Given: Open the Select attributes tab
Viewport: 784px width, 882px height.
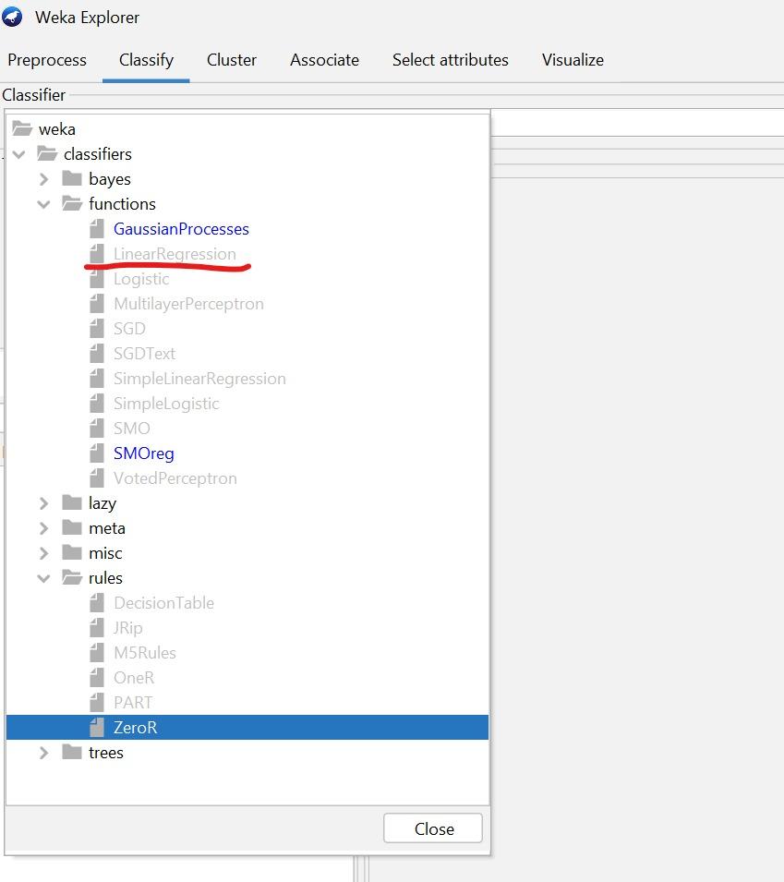Looking at the screenshot, I should pos(451,60).
